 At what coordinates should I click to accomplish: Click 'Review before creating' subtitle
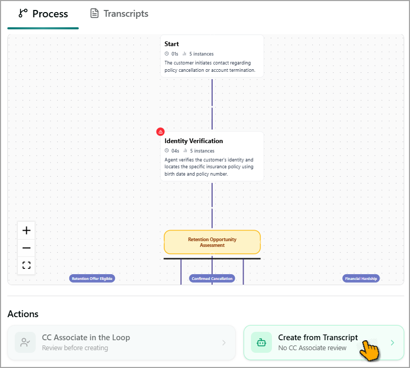pyautogui.click(x=75, y=348)
